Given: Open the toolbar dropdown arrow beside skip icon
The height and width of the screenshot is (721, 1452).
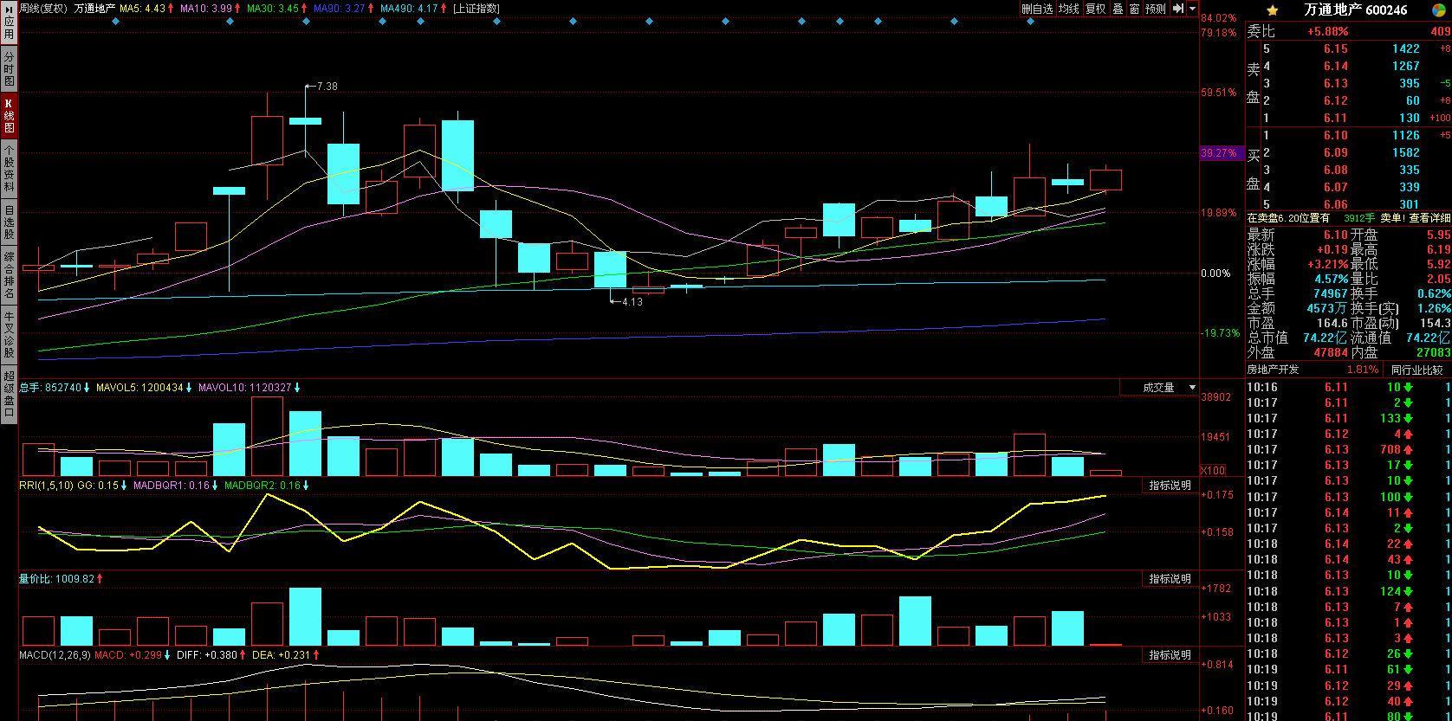Looking at the screenshot, I should pos(1193,9).
